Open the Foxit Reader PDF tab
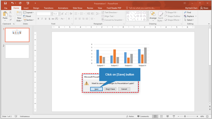212x119 pixels. tap(114, 8)
